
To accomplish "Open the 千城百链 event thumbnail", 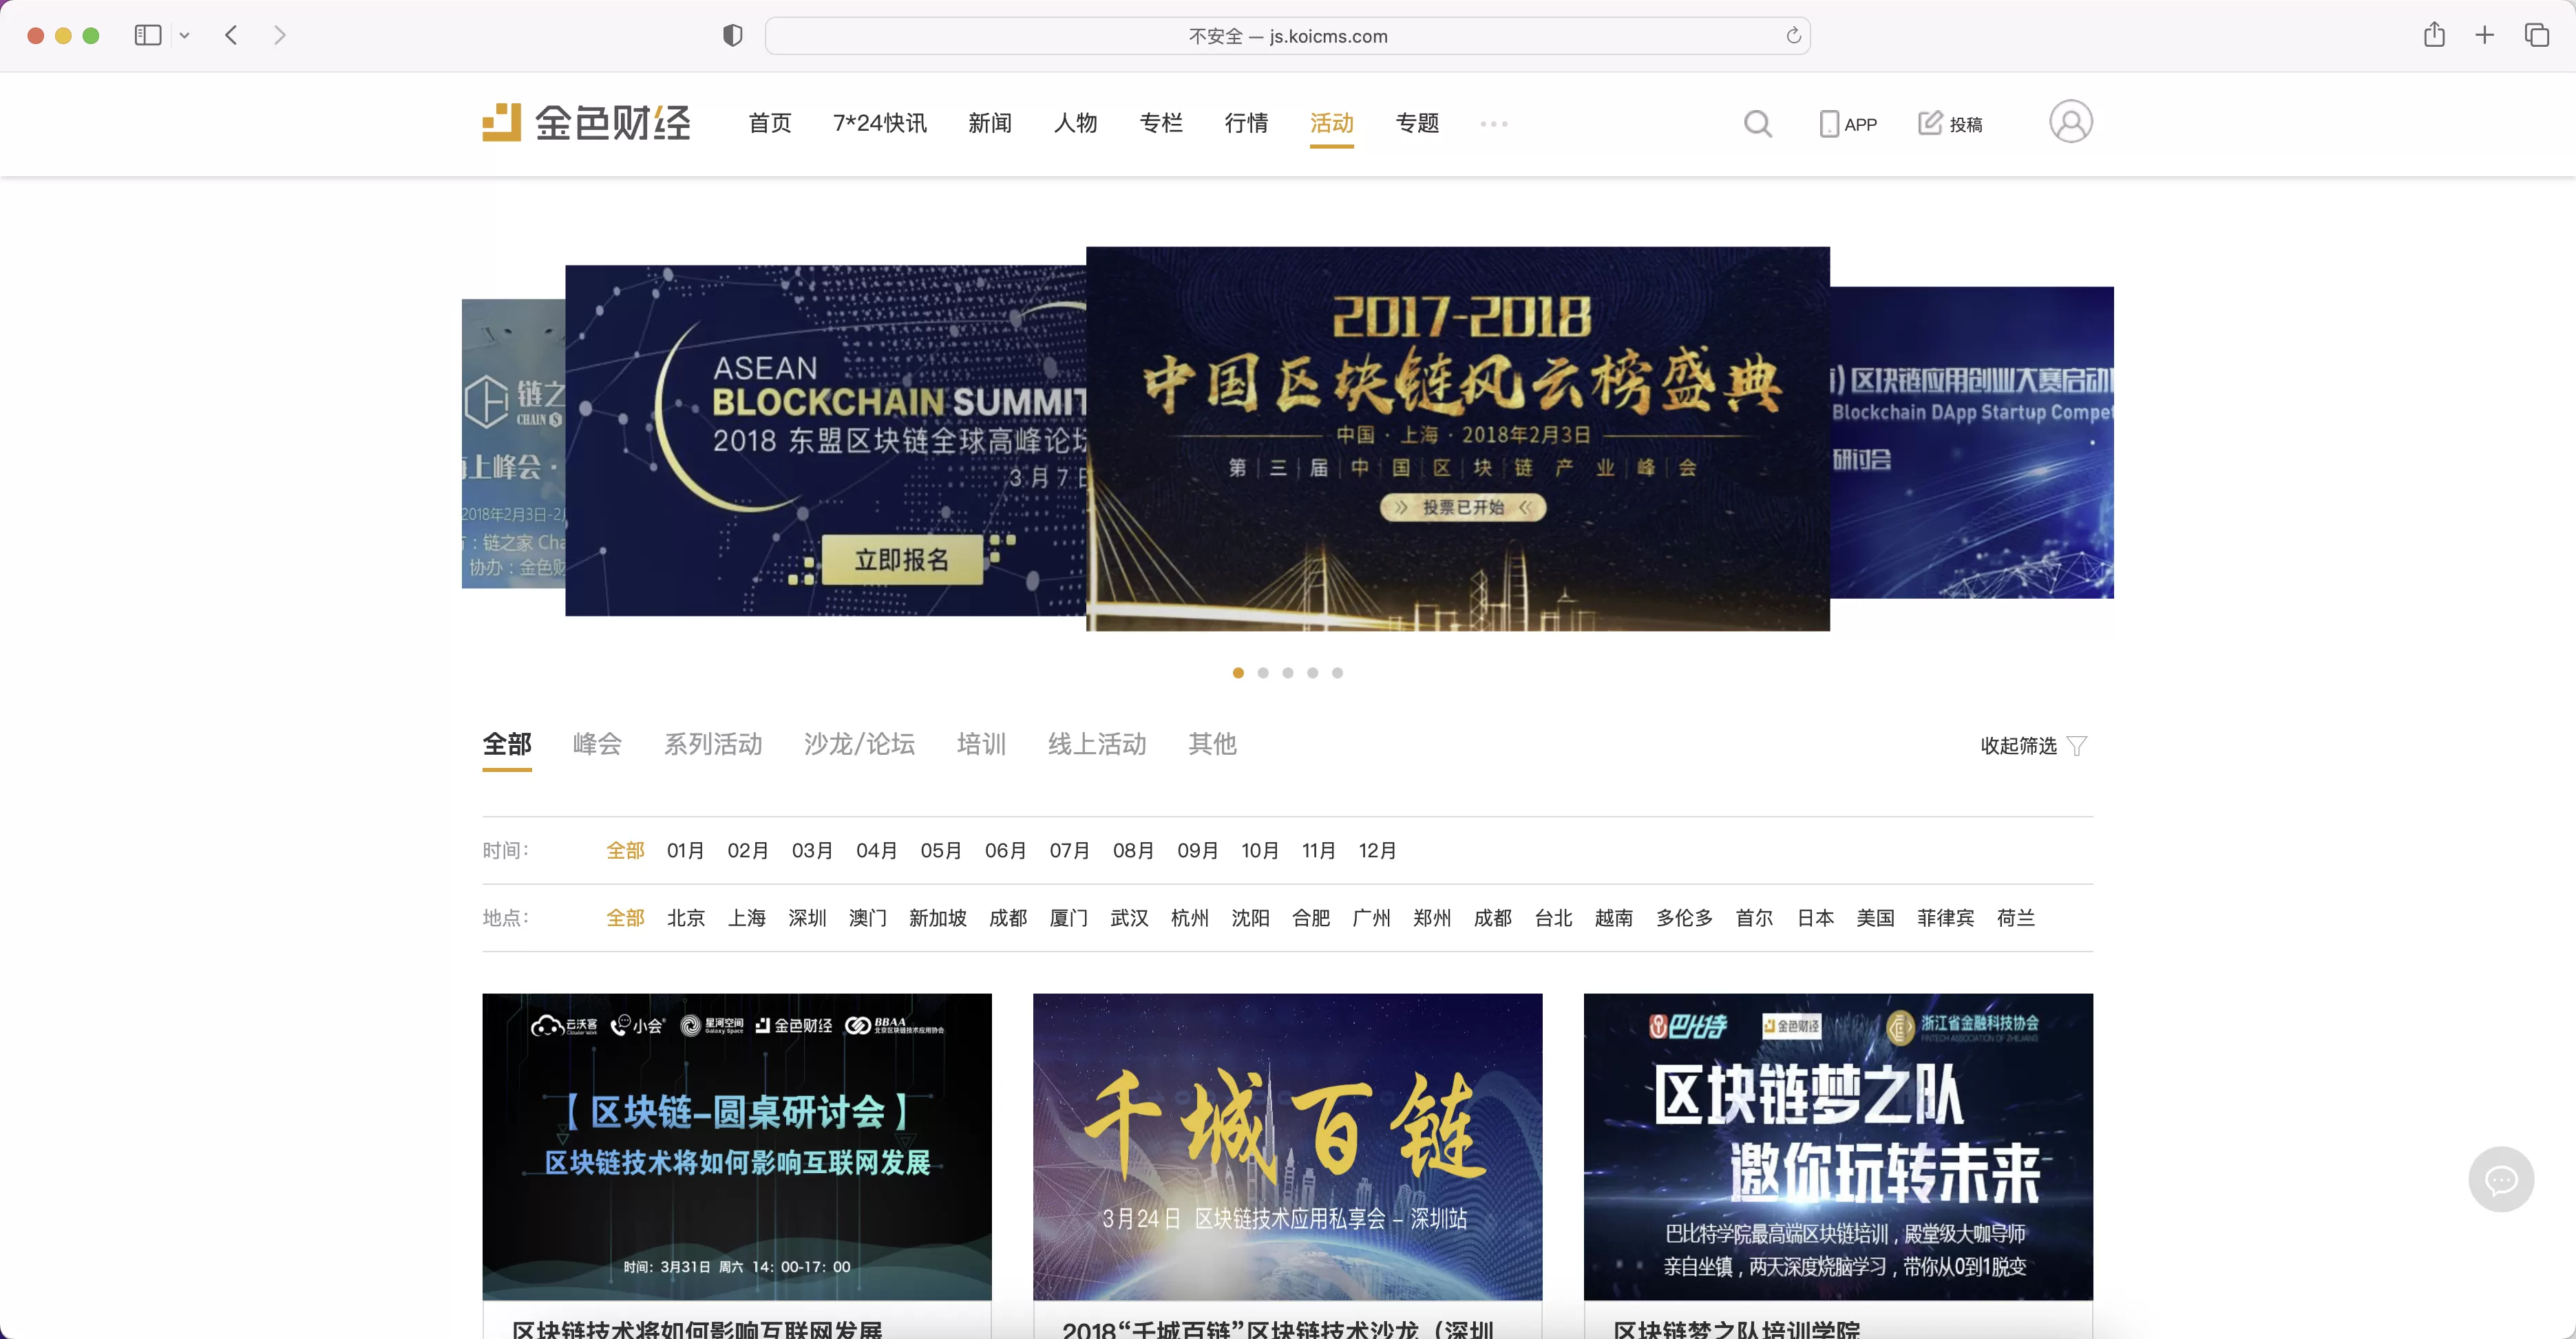I will click(1288, 1146).
